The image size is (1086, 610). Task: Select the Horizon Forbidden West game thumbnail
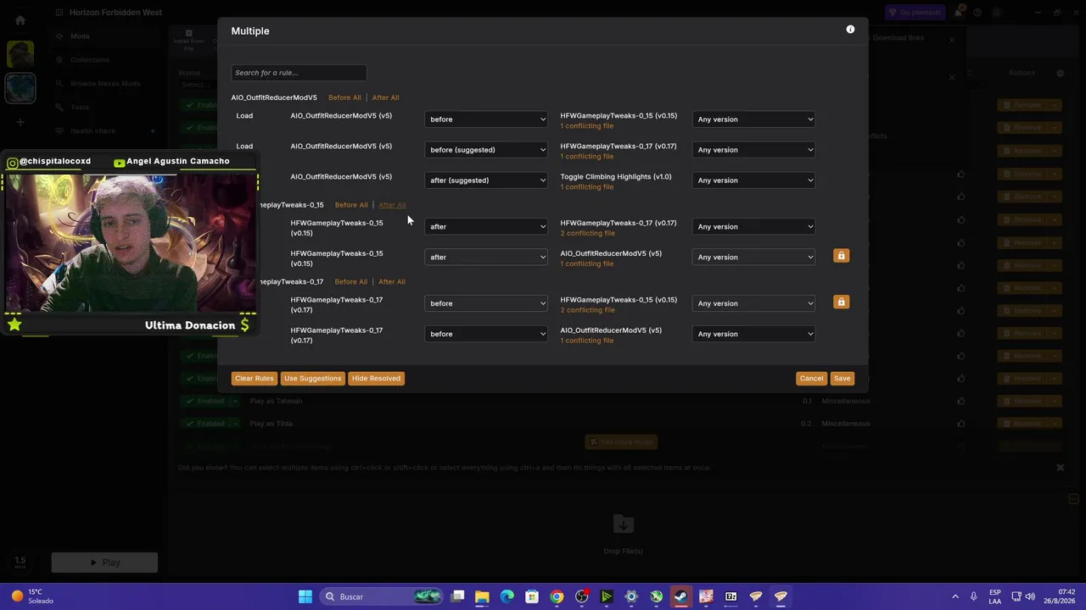[20, 88]
